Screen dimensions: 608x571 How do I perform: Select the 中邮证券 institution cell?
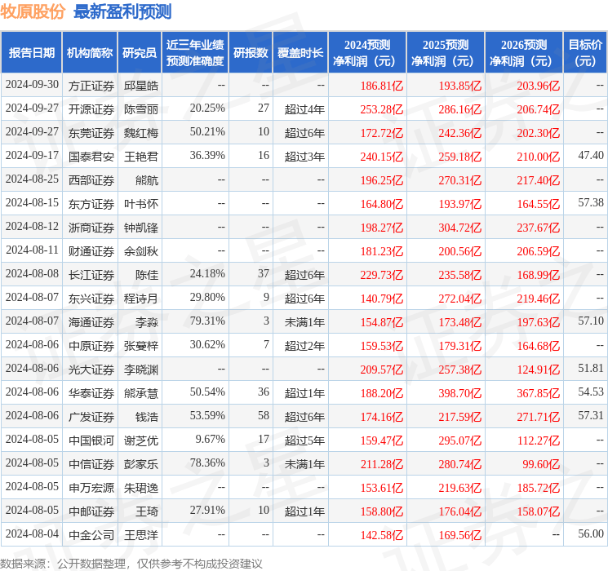click(x=91, y=511)
